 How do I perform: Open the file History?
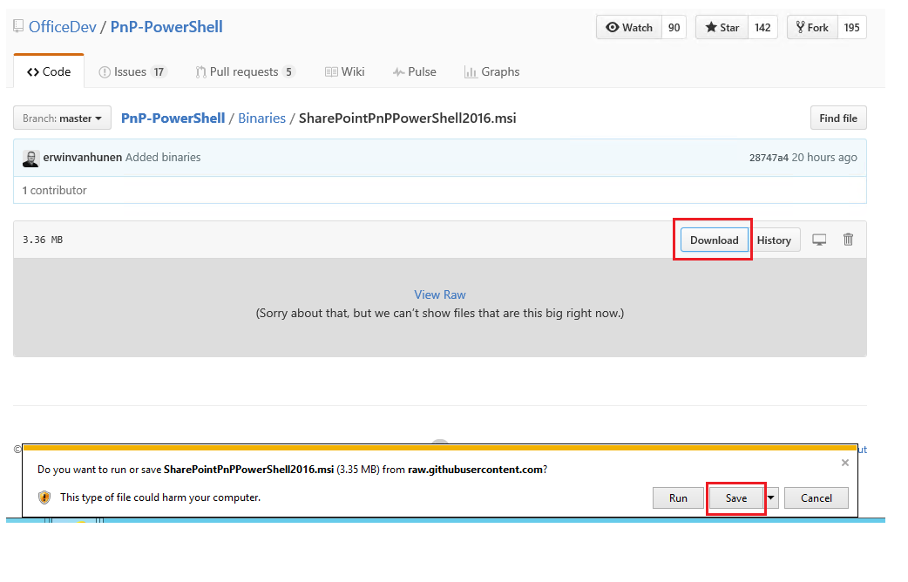pyautogui.click(x=774, y=240)
